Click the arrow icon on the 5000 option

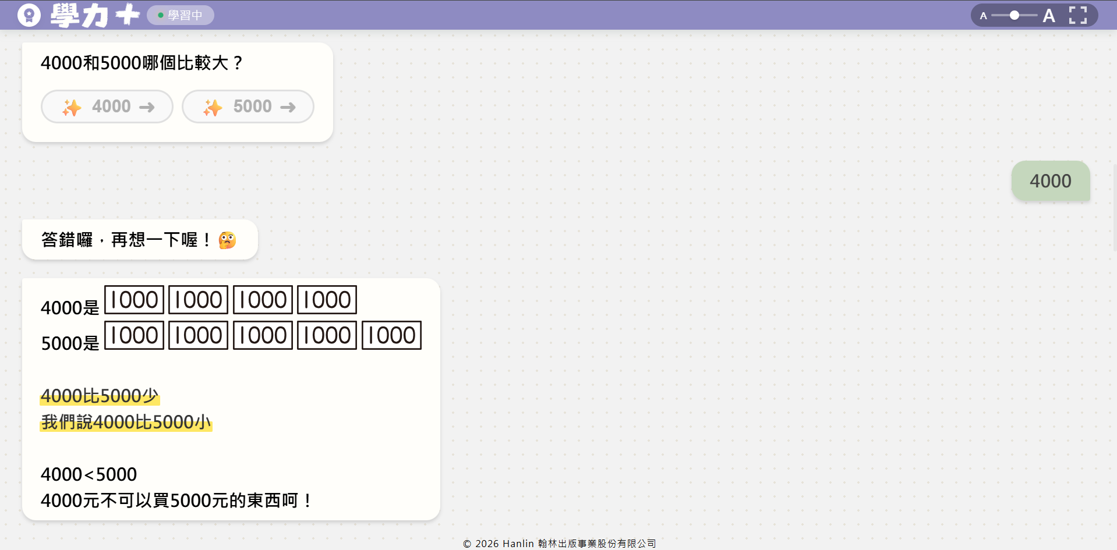coord(288,107)
